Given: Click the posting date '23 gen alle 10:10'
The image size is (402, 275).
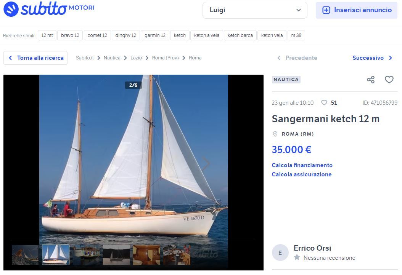Looking at the screenshot, I should click(x=293, y=103).
